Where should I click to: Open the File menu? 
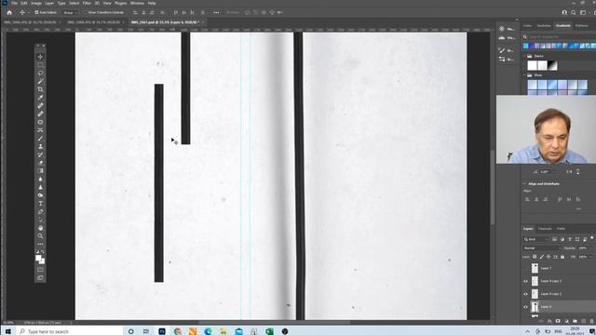[15, 3]
